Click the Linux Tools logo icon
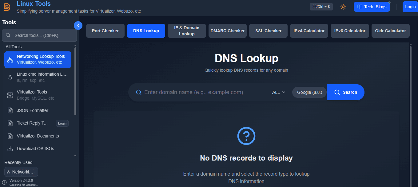This screenshot has height=187, width=418. [7, 7]
